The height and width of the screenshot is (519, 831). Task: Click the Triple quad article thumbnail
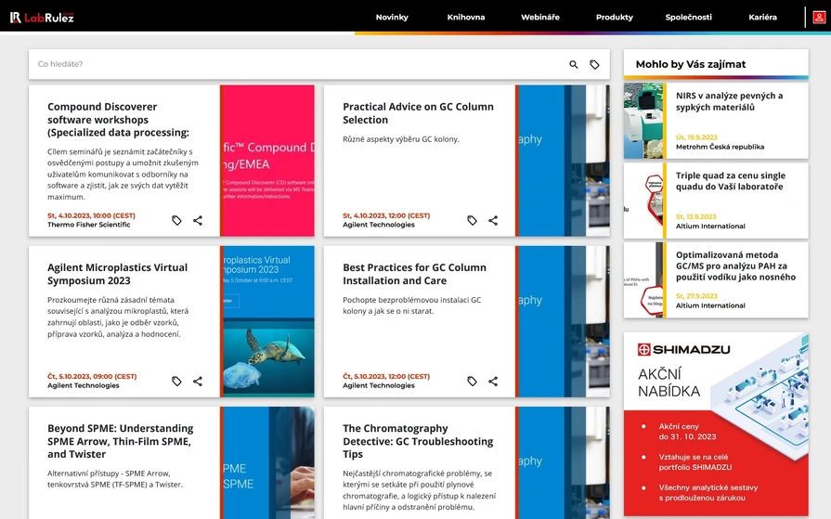pyautogui.click(x=644, y=201)
